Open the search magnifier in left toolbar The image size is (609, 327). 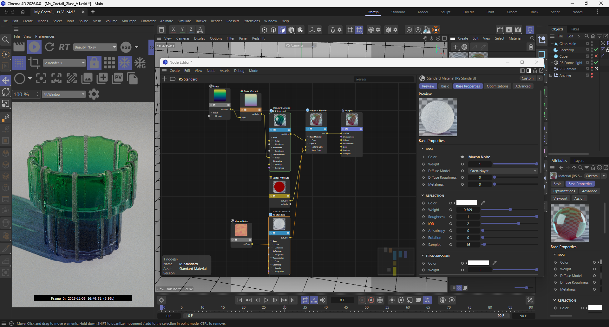click(6, 40)
